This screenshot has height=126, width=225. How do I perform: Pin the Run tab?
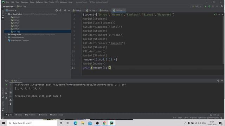(6, 98)
